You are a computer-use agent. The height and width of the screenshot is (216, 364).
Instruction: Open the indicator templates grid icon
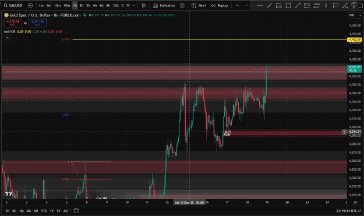[182, 5]
